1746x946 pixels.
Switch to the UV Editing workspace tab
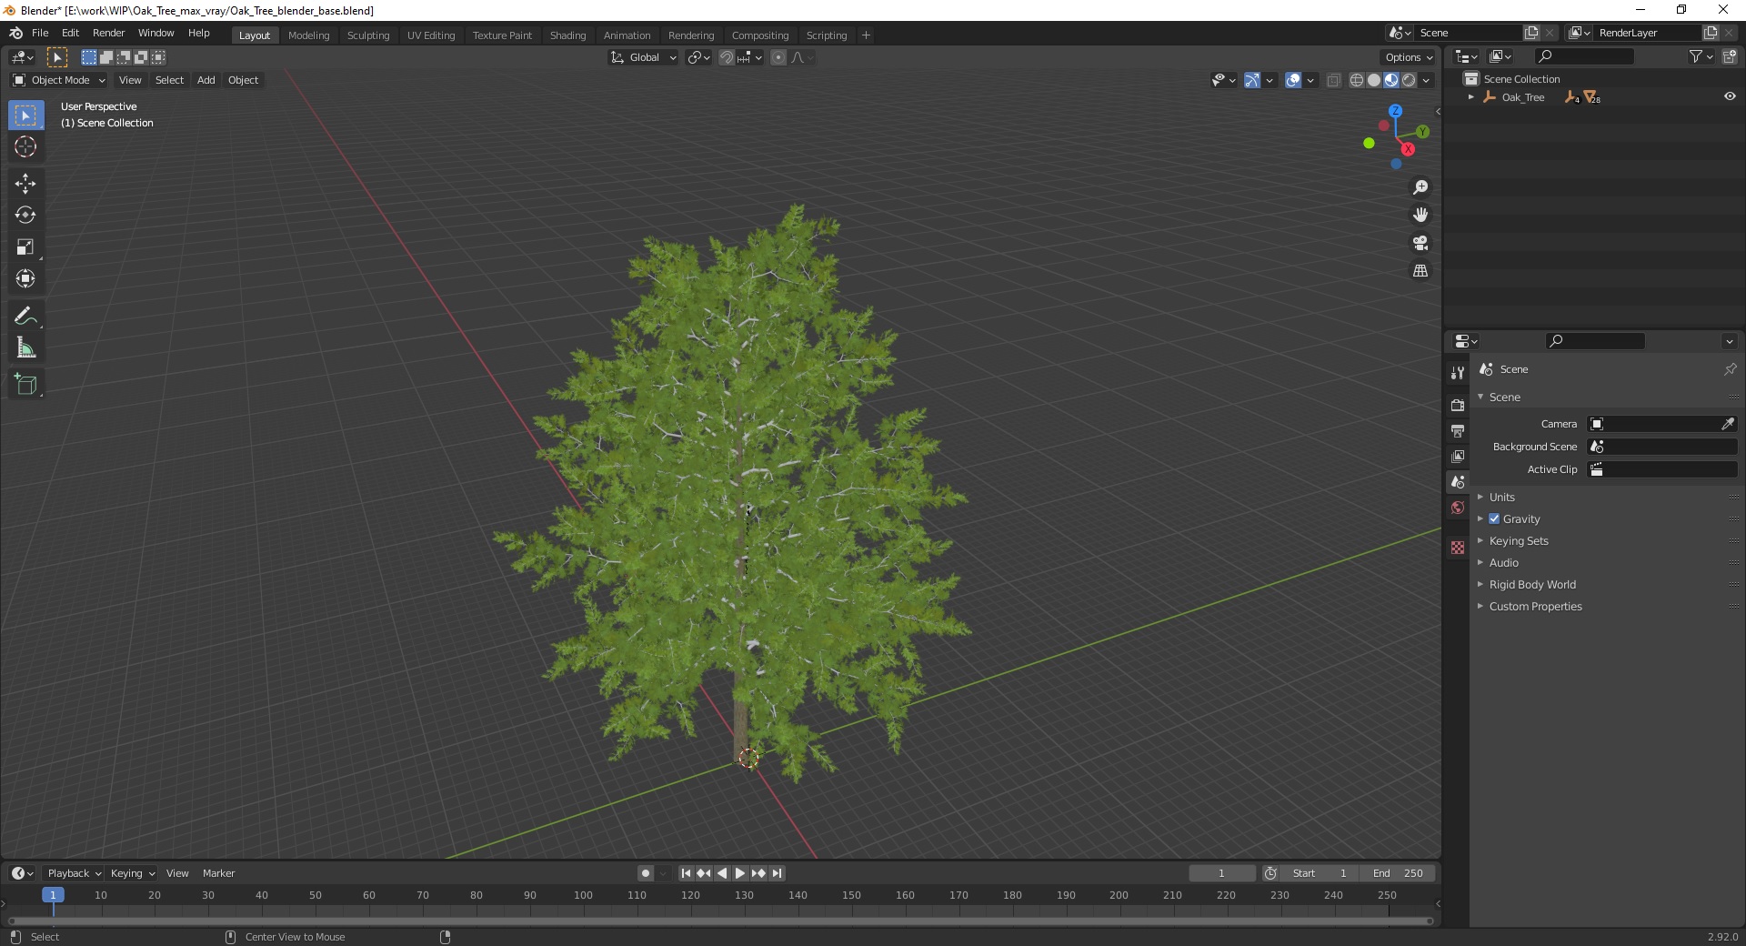tap(431, 35)
